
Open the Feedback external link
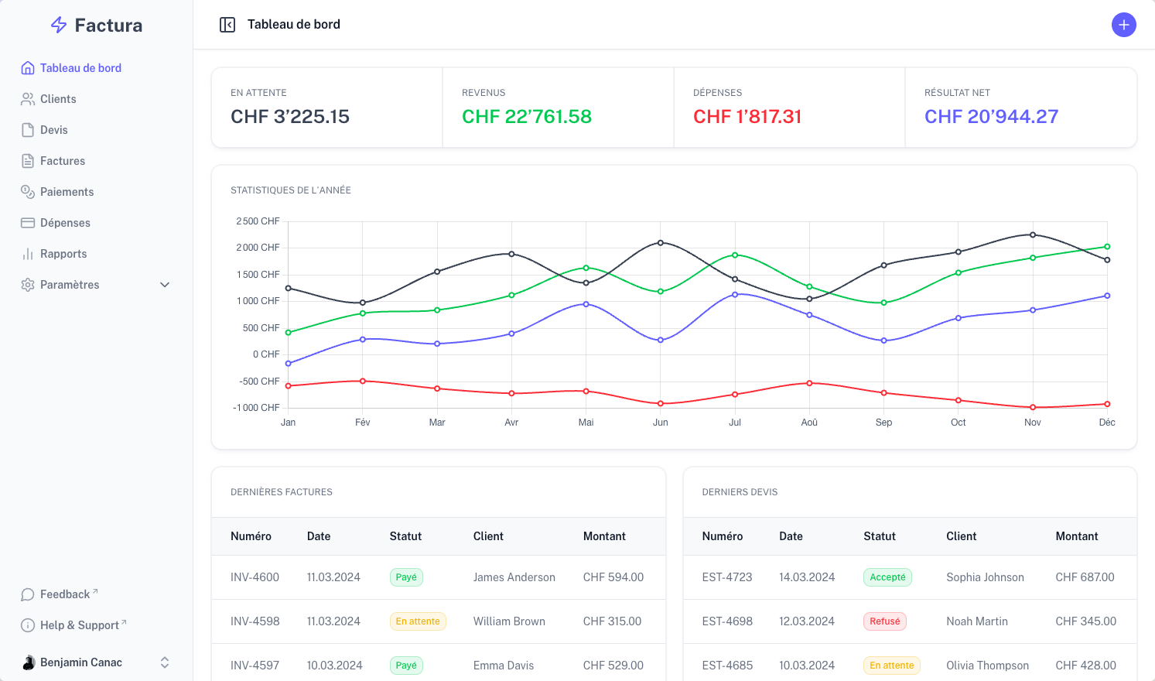click(66, 594)
